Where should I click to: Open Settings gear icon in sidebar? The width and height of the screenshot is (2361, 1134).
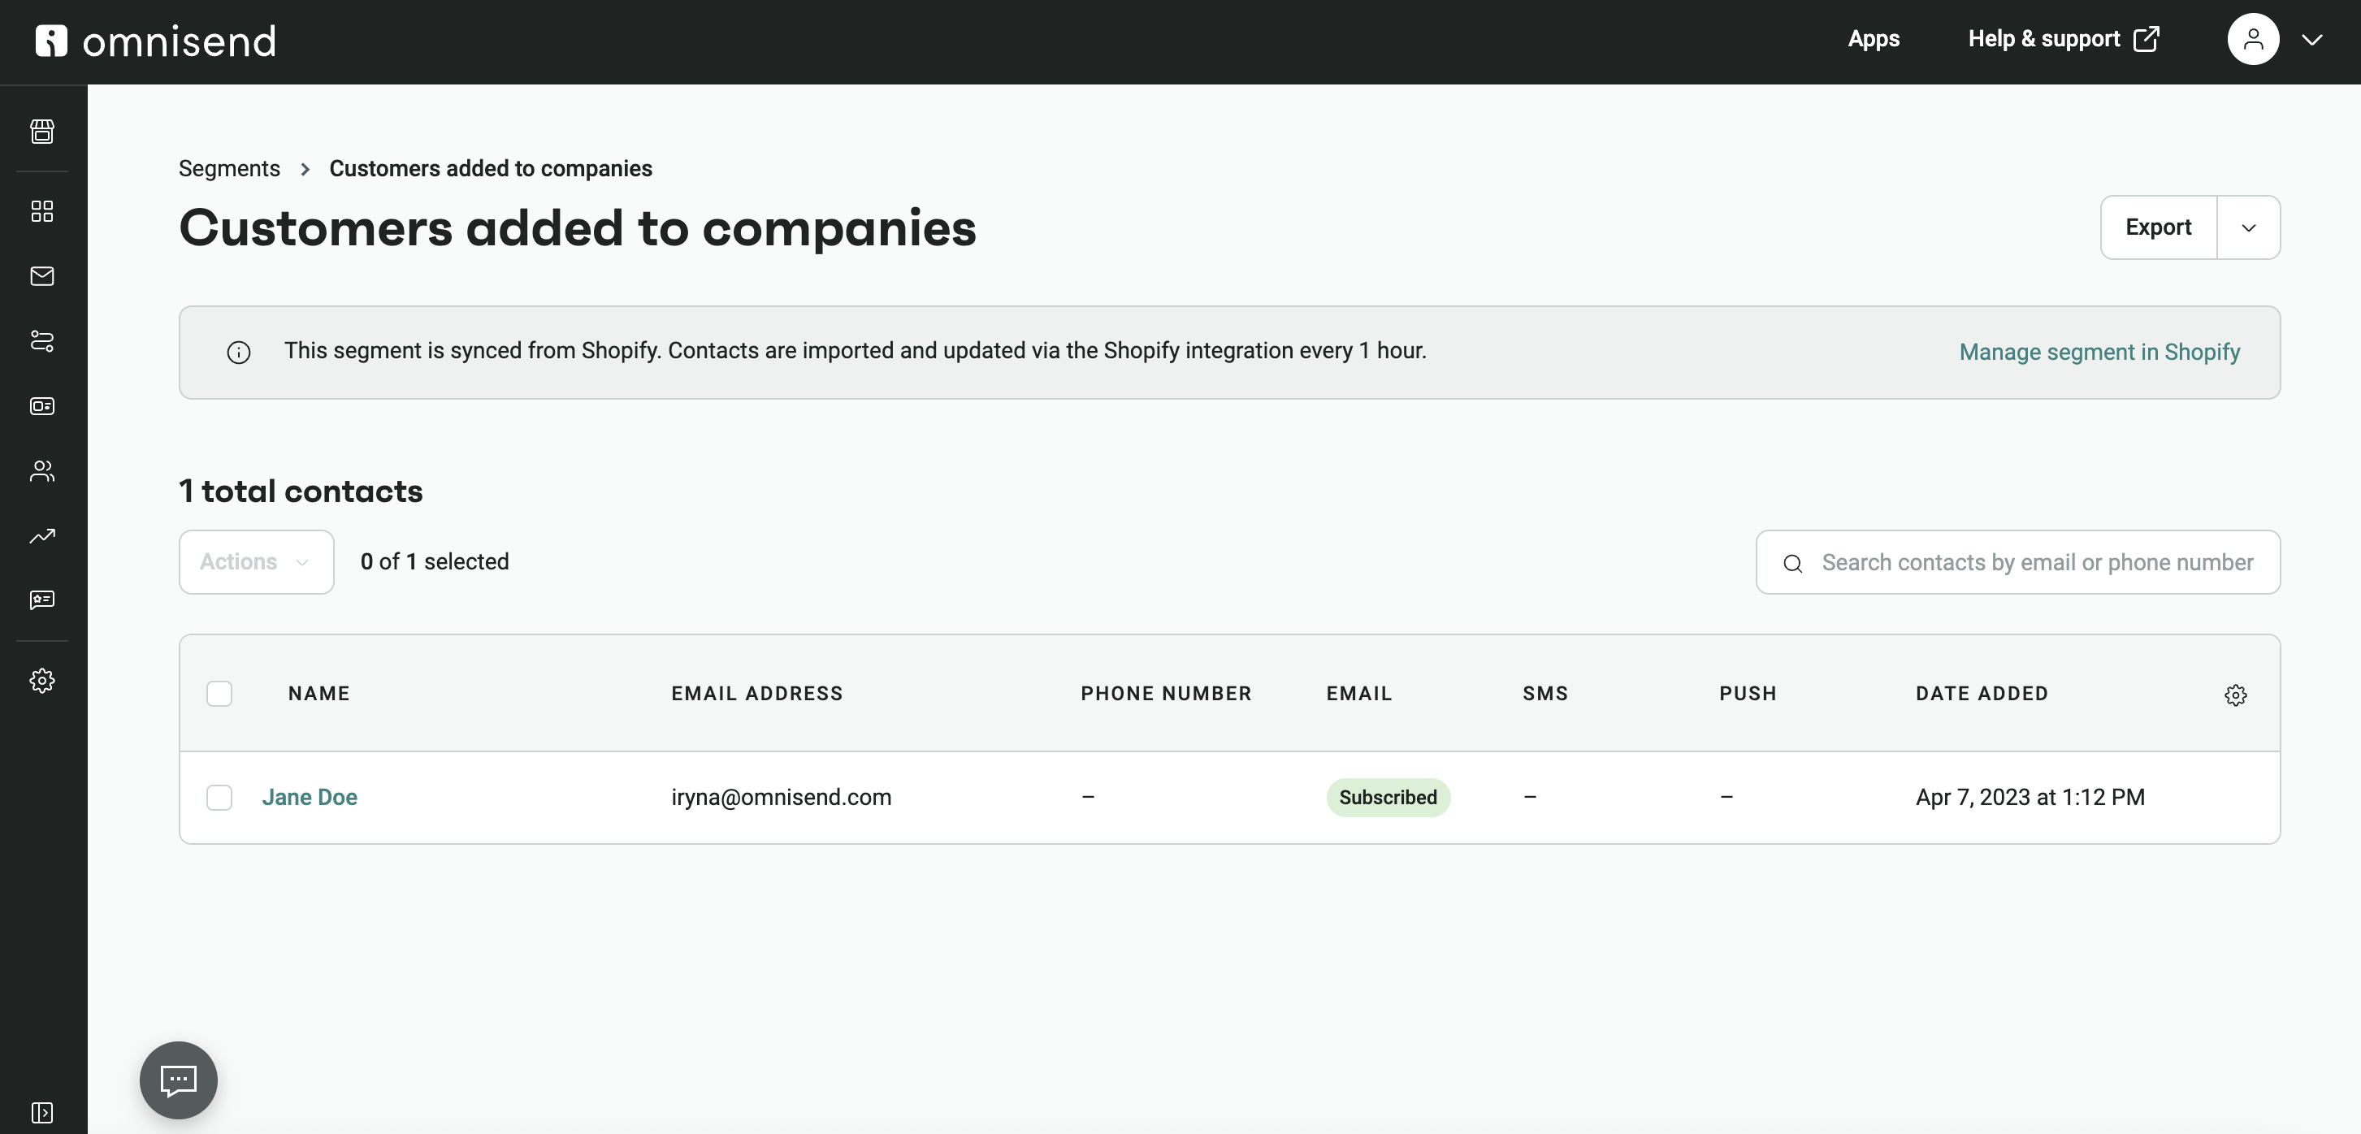coord(42,680)
